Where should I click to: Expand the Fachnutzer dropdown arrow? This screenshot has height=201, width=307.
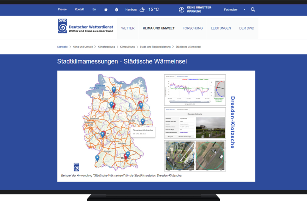(244, 9)
